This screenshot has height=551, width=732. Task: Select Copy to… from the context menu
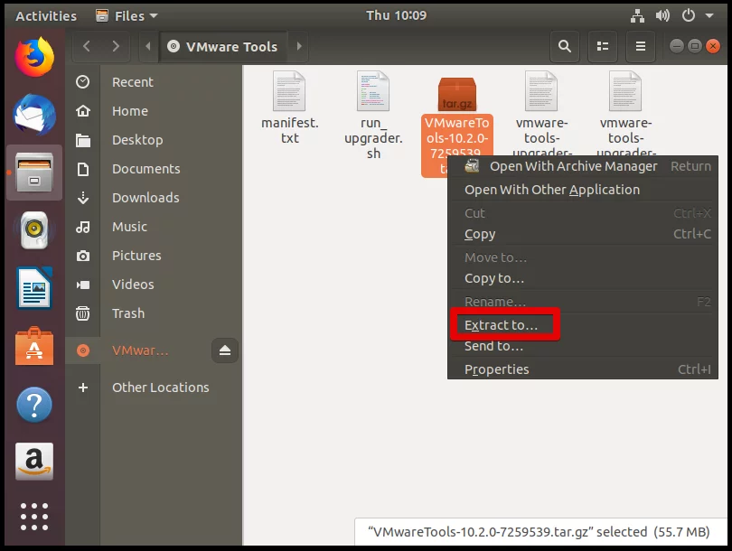pyautogui.click(x=583, y=278)
